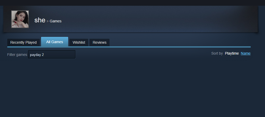Image resolution: width=265 pixels, height=117 pixels.
Task: Focus the Filter games text field
Action: click(52, 54)
